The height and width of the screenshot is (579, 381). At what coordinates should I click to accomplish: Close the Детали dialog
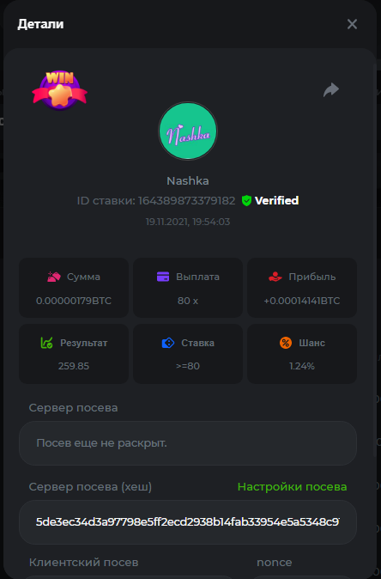[x=352, y=24]
